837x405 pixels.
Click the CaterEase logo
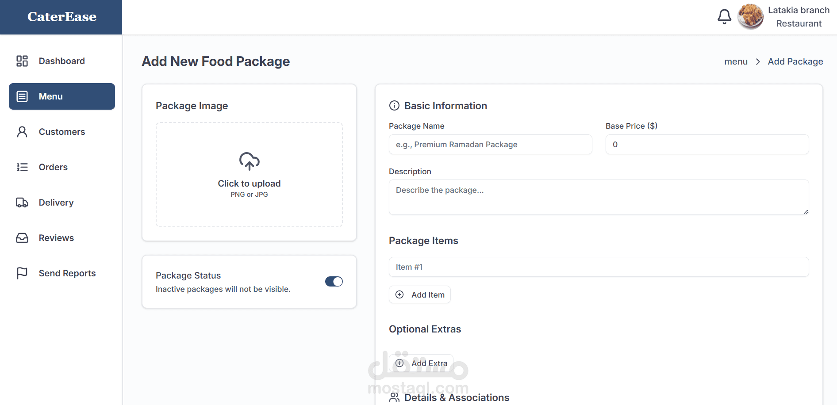coord(62,17)
